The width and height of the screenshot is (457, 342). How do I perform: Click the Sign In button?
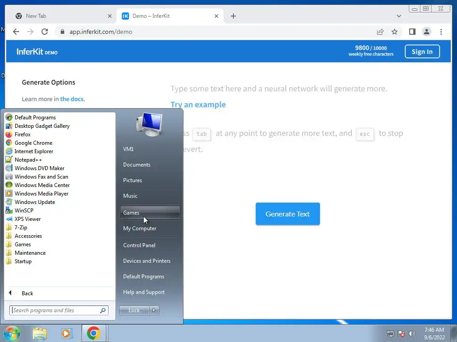point(422,52)
